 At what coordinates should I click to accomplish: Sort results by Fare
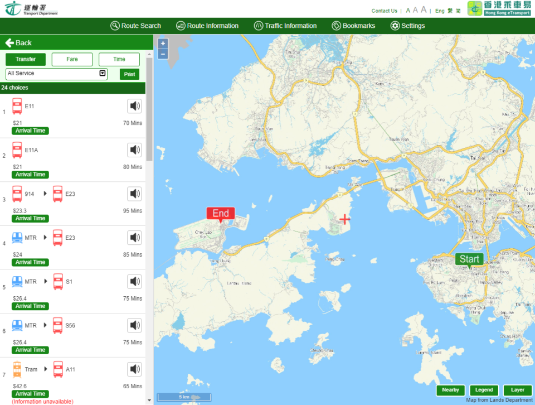click(x=72, y=59)
